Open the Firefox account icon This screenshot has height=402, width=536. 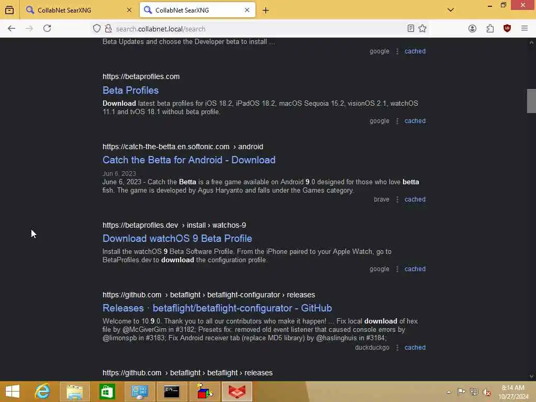(473, 29)
